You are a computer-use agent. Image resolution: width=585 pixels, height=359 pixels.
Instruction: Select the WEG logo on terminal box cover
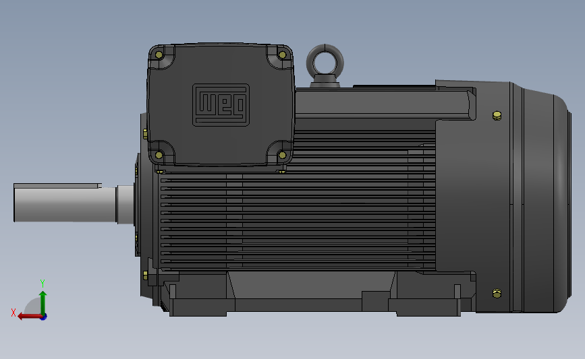221,105
